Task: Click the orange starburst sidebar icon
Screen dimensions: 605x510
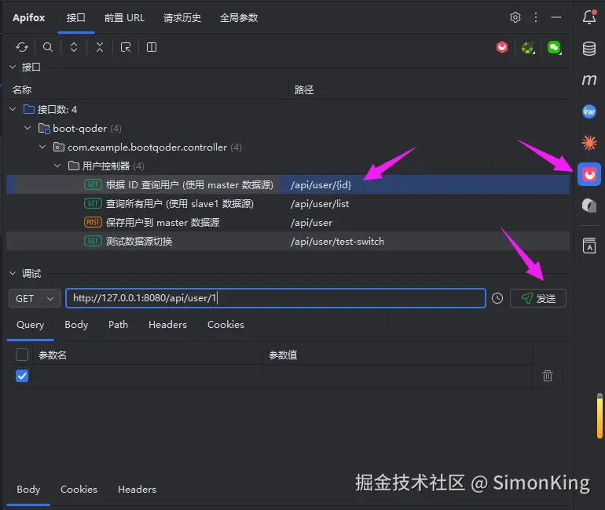Action: click(589, 143)
